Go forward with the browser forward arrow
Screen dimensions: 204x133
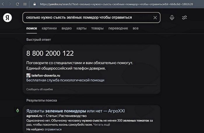(x=10, y=4)
